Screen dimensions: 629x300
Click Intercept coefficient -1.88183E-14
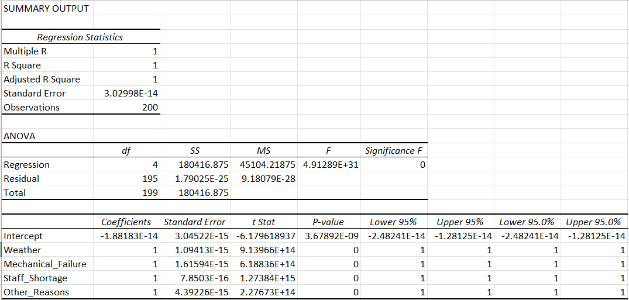click(127, 236)
